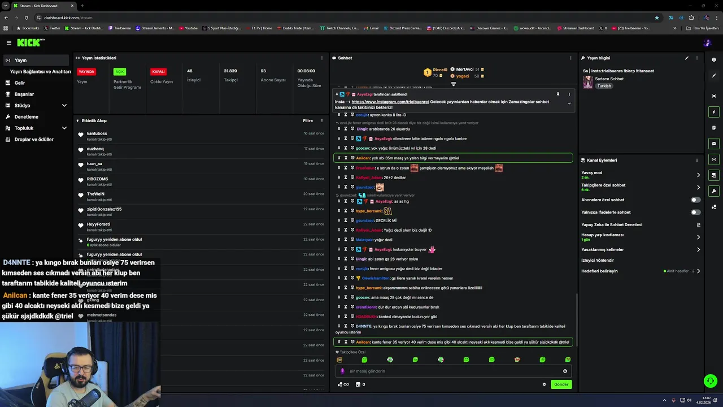Timeout user goocev from 28 dedi message
The height and width of the screenshot is (407, 723).
345,148
